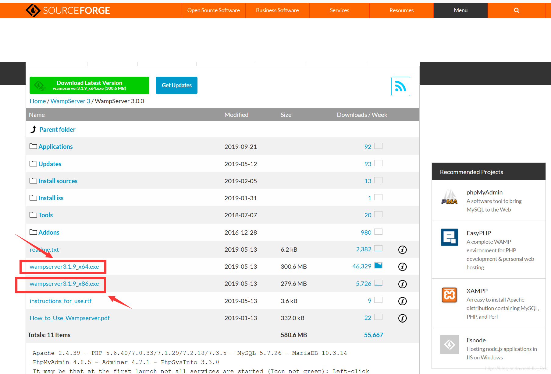This screenshot has width=551, height=374.
Task: Open XAMPP recommended project title
Action: coord(477,291)
